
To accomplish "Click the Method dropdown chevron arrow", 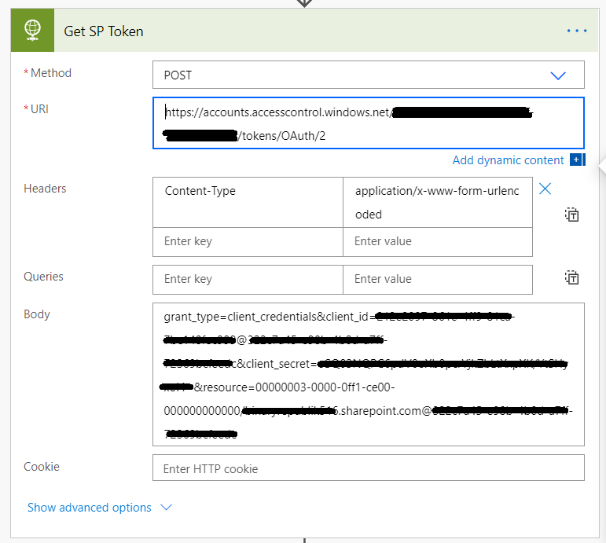I will click(x=558, y=75).
